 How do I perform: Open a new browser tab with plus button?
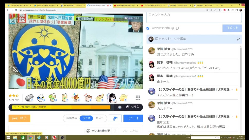pyautogui.click(x=222, y=5)
